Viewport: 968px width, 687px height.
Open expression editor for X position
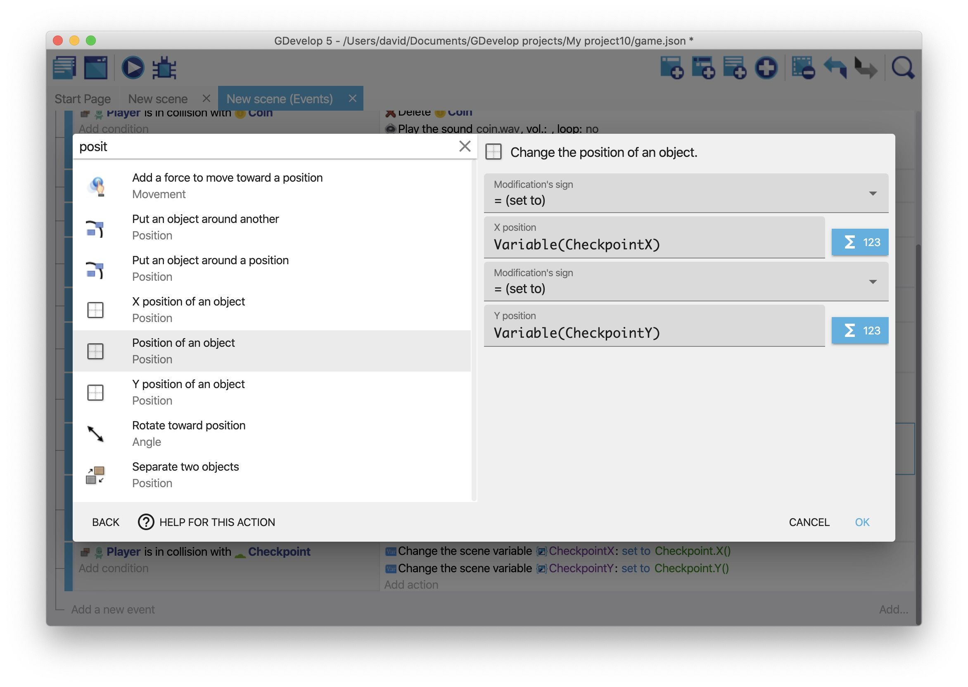[859, 242]
